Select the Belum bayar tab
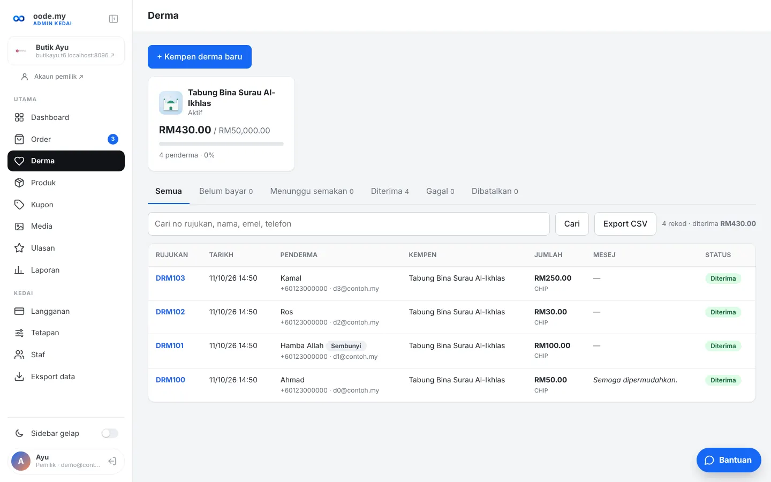Image resolution: width=771 pixels, height=482 pixels. point(226,191)
